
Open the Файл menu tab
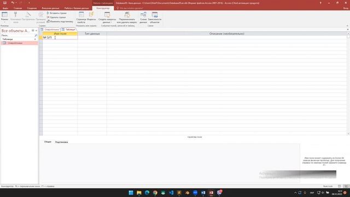(x=5, y=8)
